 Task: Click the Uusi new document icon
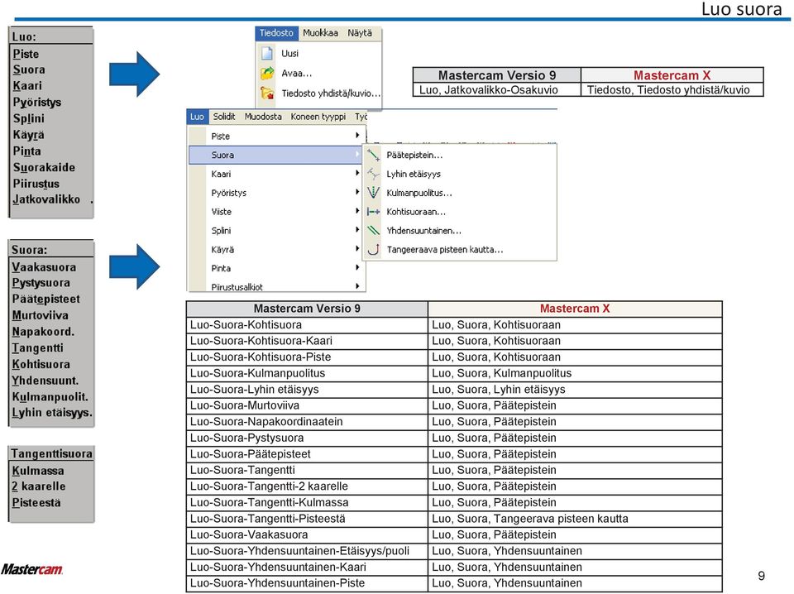tap(267, 53)
